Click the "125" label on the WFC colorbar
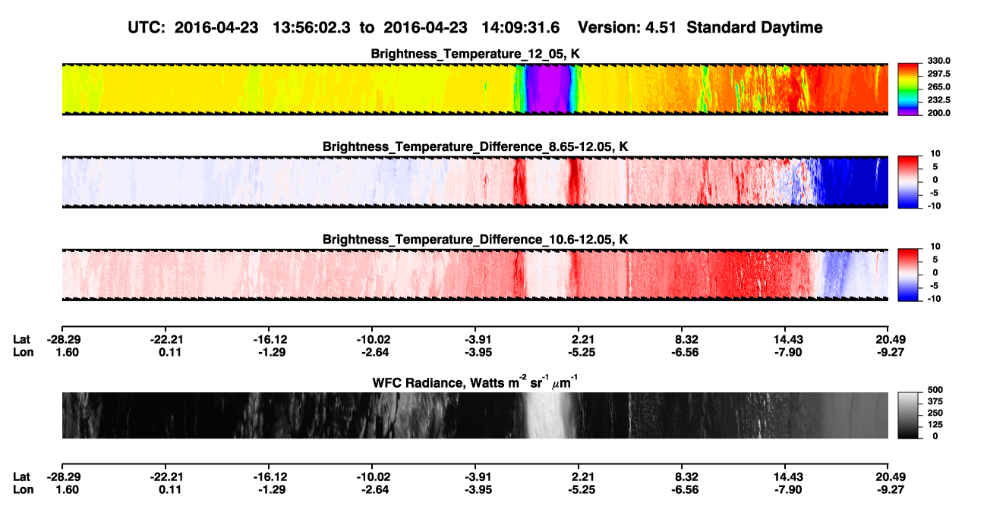The image size is (987, 506). click(935, 425)
